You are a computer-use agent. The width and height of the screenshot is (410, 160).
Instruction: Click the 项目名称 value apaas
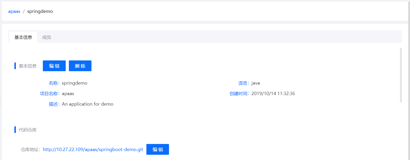tap(68, 94)
